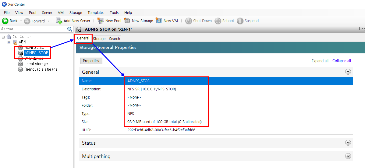Click into the Search input field
Screen dimensions: 365x168
33,29
